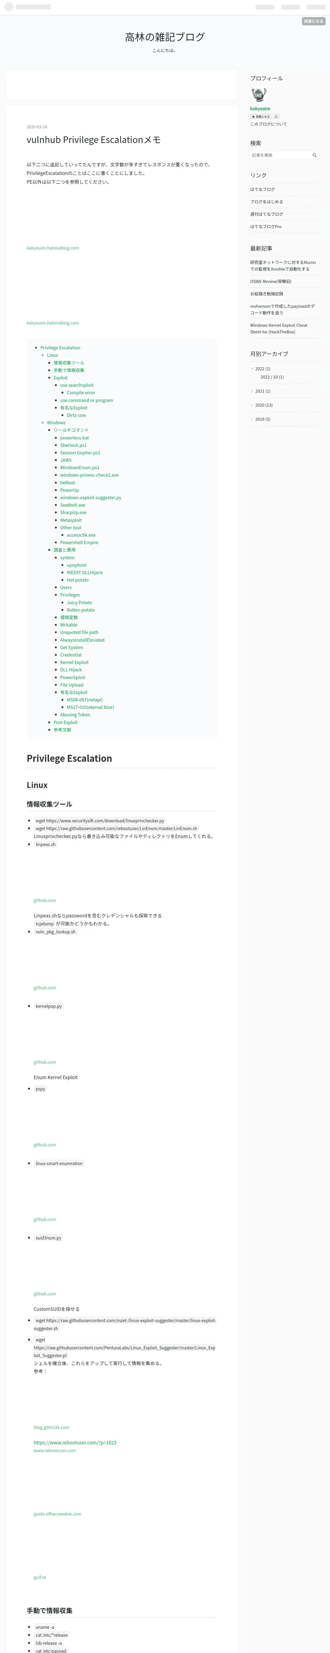Open the 高林の雑記ブログ blog title
The image size is (330, 1653).
(165, 37)
